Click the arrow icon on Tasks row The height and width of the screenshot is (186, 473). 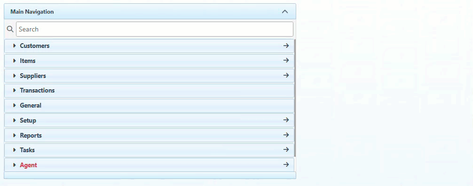[286, 149]
